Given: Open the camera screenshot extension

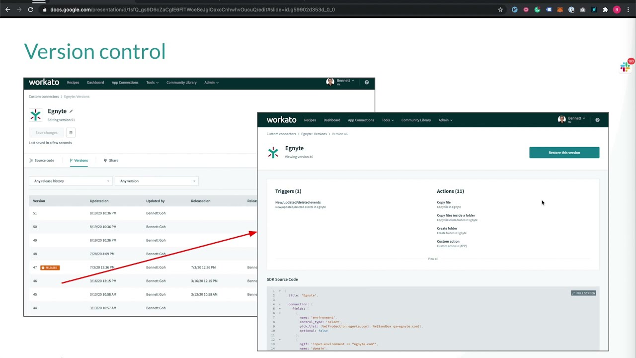Looking at the screenshot, I should point(583,9).
